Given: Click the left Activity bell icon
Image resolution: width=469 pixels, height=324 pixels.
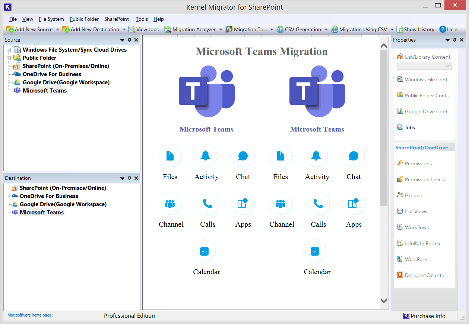Looking at the screenshot, I should pos(206,156).
